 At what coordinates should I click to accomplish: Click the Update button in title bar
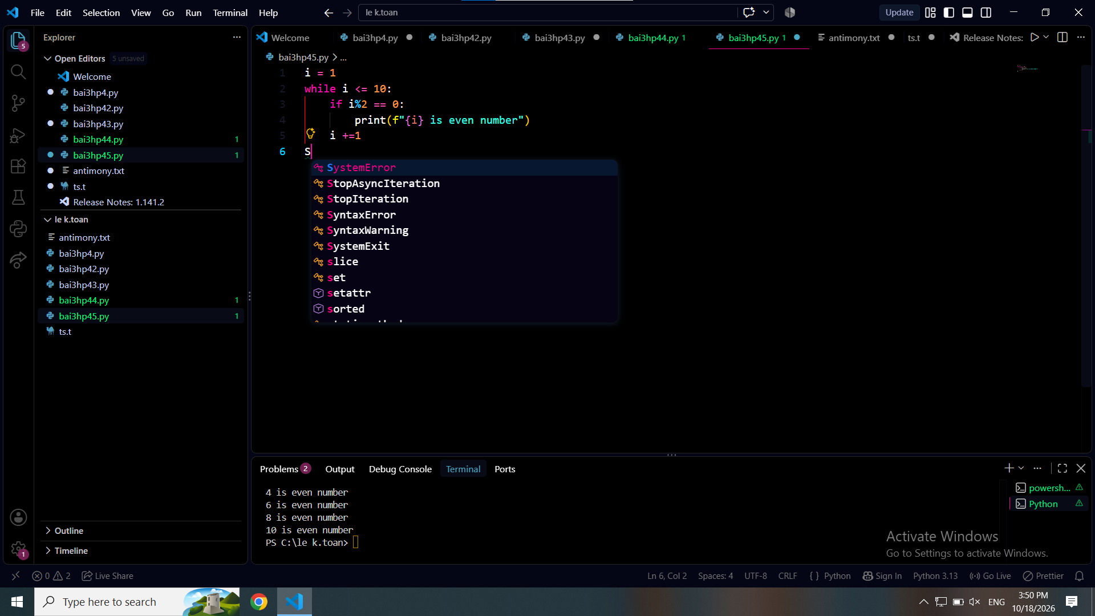pos(899,13)
